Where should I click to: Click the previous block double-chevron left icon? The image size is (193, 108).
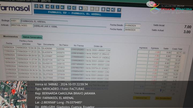pos(74,8)
